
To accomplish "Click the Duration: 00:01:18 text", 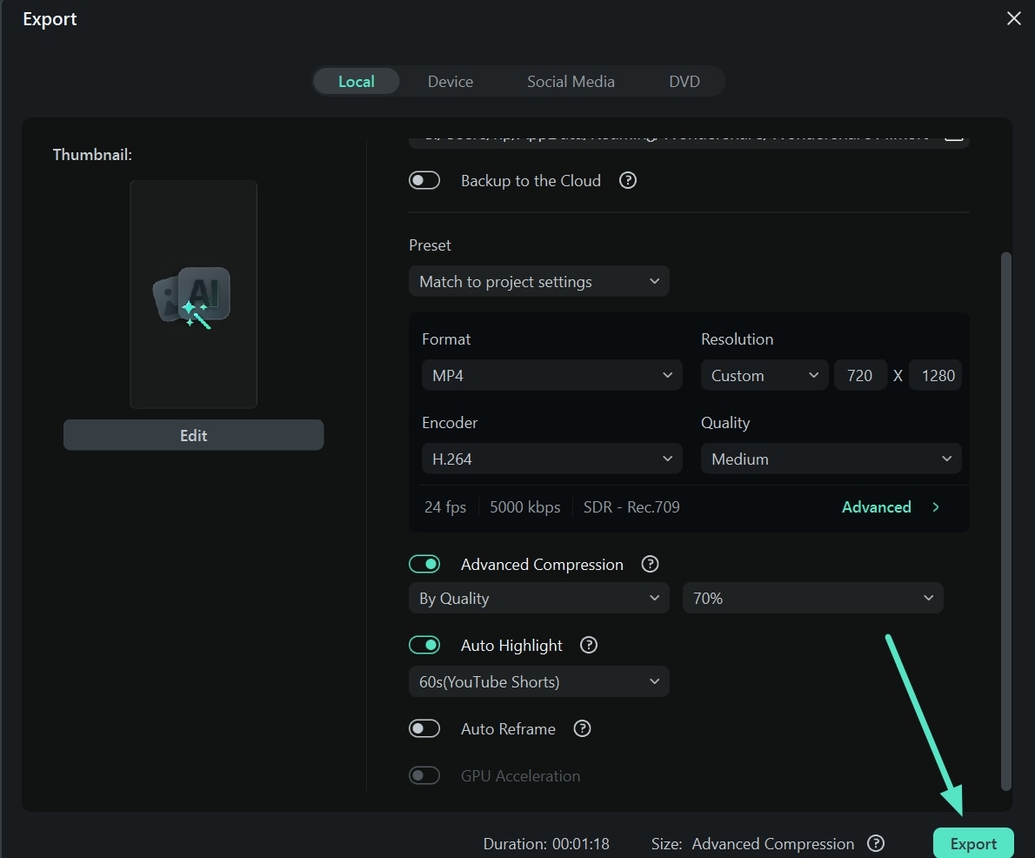I will click(x=546, y=843).
